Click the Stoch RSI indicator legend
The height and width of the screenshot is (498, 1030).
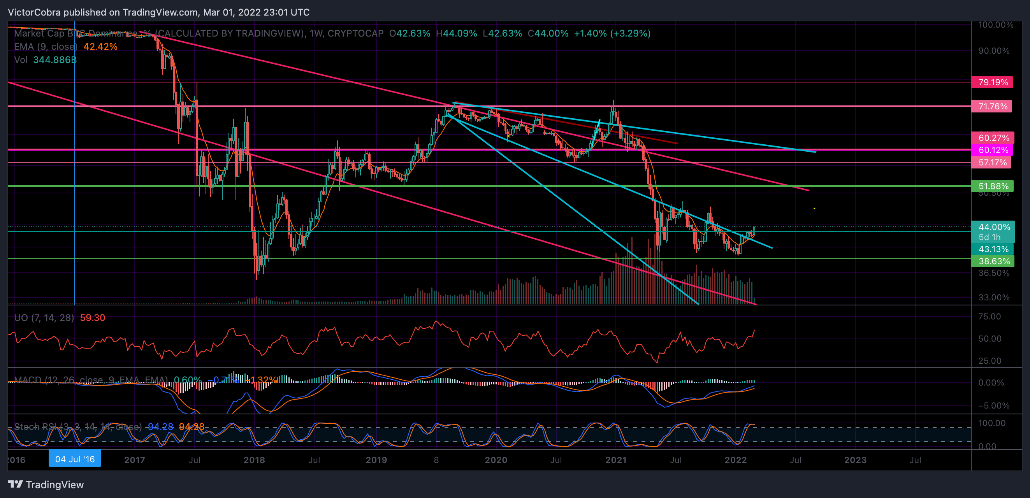tap(78, 426)
